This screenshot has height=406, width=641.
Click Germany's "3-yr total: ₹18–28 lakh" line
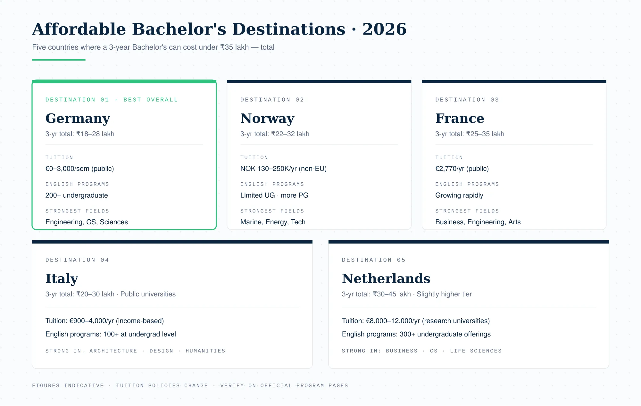[80, 134]
